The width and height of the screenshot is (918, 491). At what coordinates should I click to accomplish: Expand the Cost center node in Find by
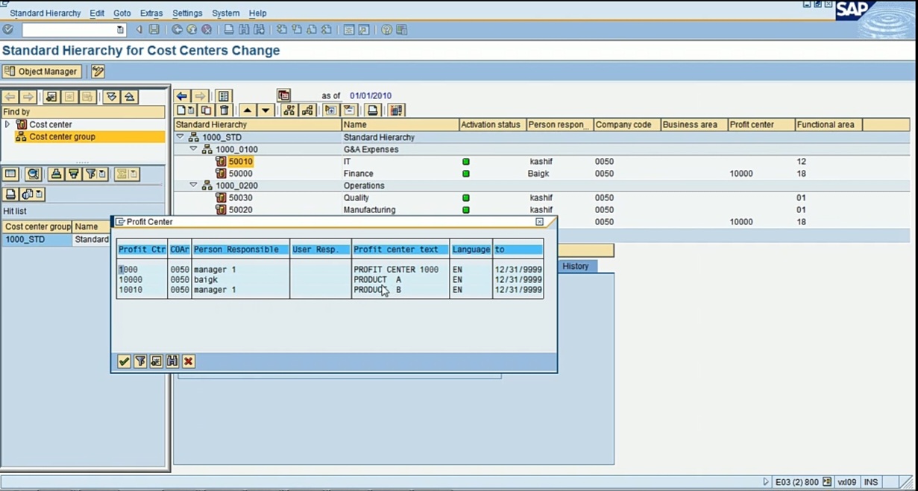(x=7, y=124)
